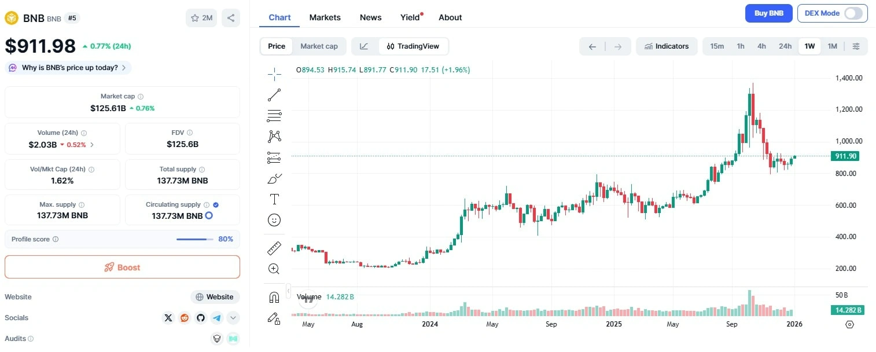The height and width of the screenshot is (352, 876).
Task: View the teal audit badge
Action: click(x=233, y=339)
